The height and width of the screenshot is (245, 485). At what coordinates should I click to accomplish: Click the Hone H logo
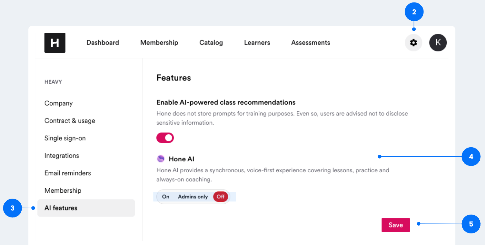pos(55,43)
